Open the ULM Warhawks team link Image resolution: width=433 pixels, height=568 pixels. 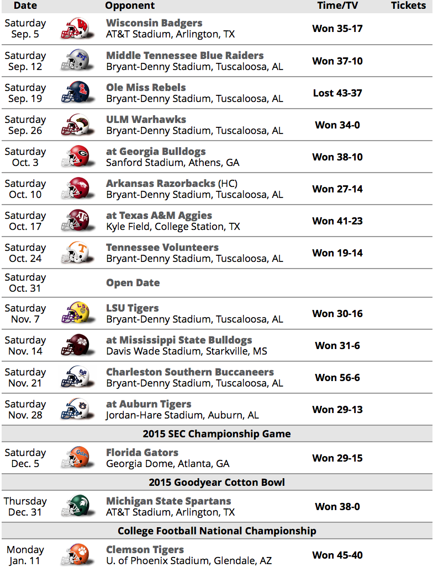(146, 120)
